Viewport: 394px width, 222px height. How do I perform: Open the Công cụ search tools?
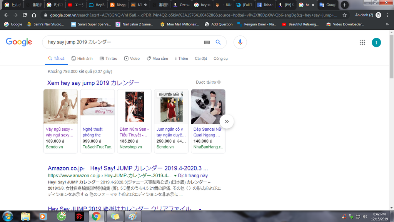(x=220, y=59)
